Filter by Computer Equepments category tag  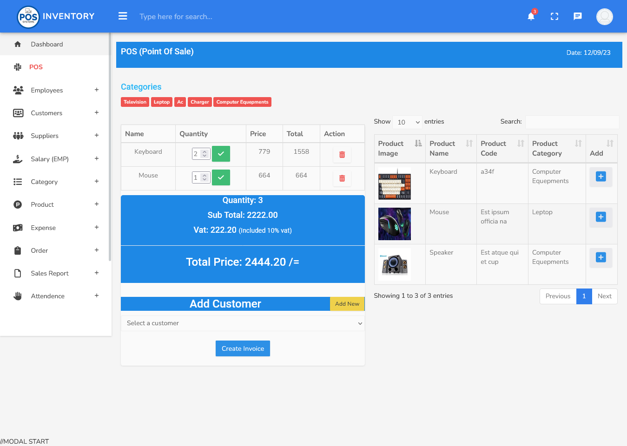click(242, 102)
